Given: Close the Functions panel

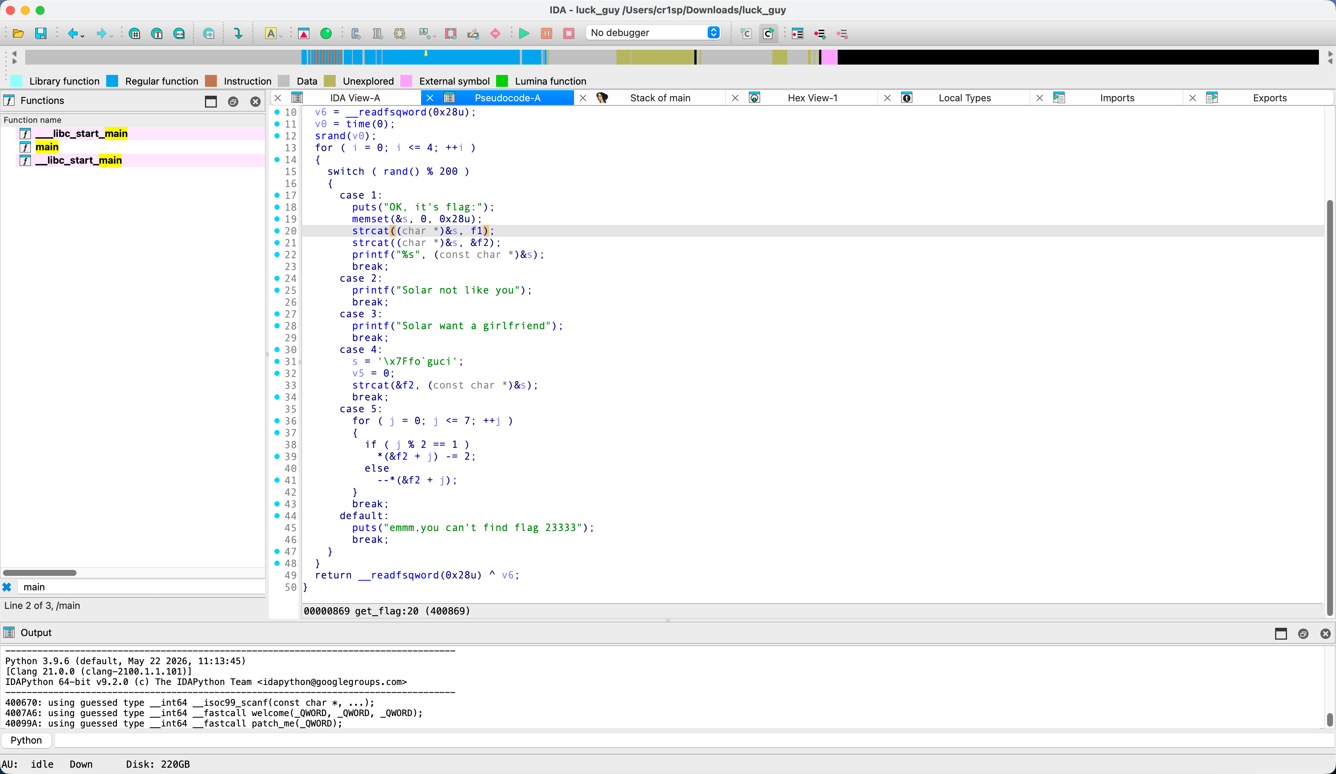Looking at the screenshot, I should click(x=255, y=101).
